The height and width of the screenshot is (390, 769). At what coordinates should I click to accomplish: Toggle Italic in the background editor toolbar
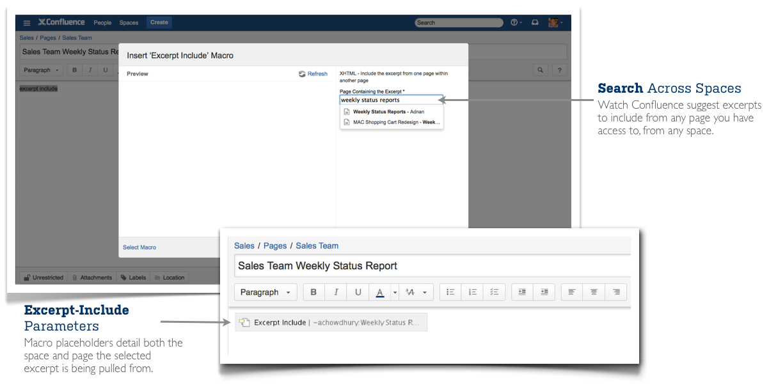click(90, 70)
